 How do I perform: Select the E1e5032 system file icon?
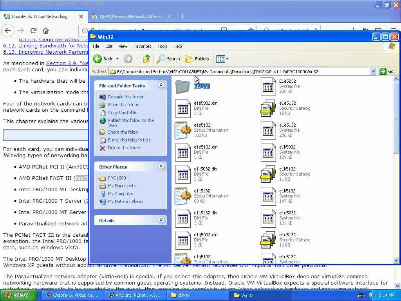[268, 87]
